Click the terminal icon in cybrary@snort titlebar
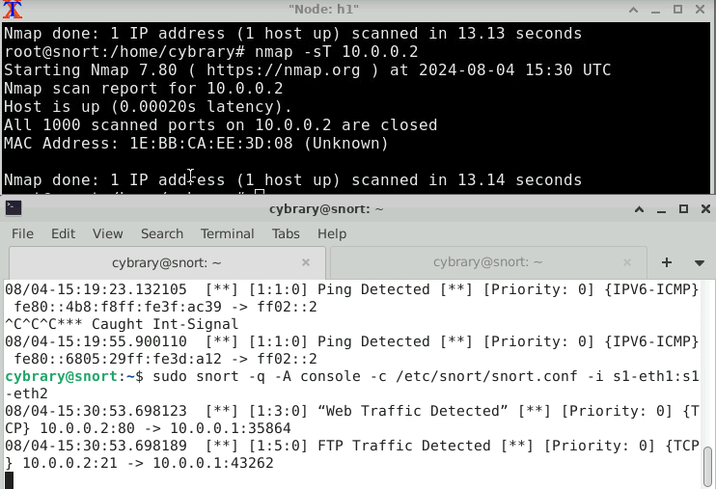The height and width of the screenshot is (489, 716). coord(14,208)
